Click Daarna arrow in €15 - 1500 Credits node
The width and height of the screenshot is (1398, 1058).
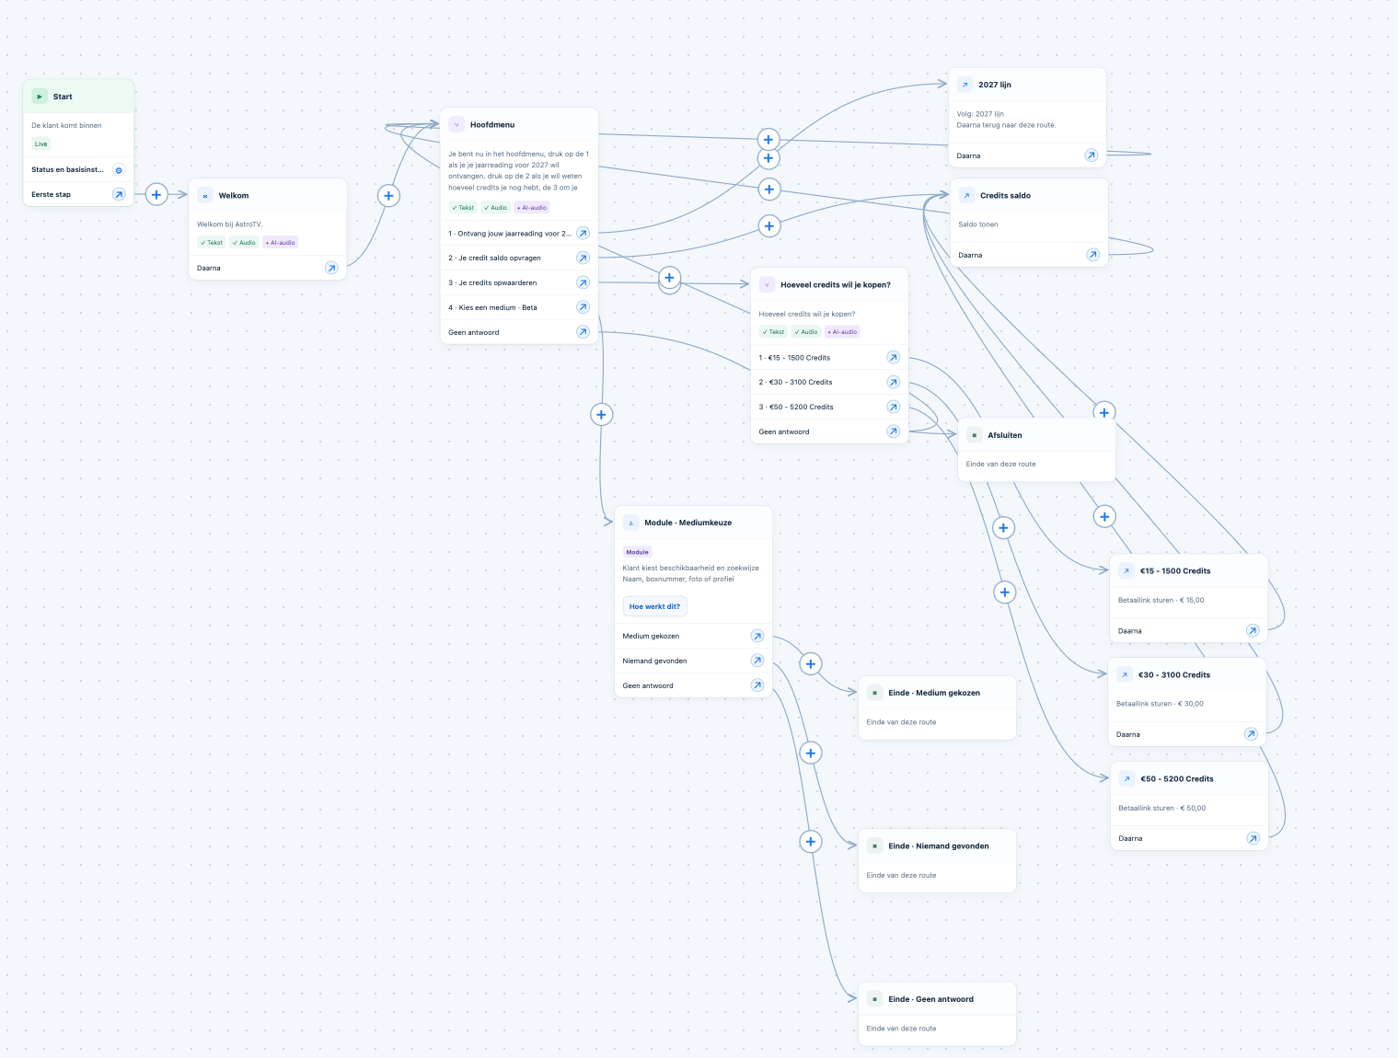point(1253,631)
